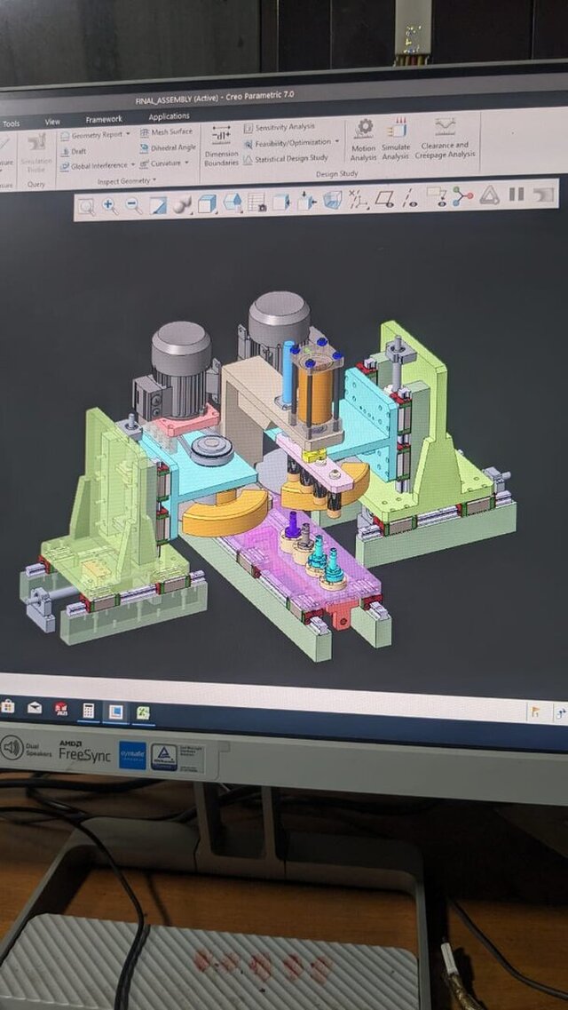568x1010 pixels.
Task: Toggle the datum point display icon
Action: click(x=358, y=199)
